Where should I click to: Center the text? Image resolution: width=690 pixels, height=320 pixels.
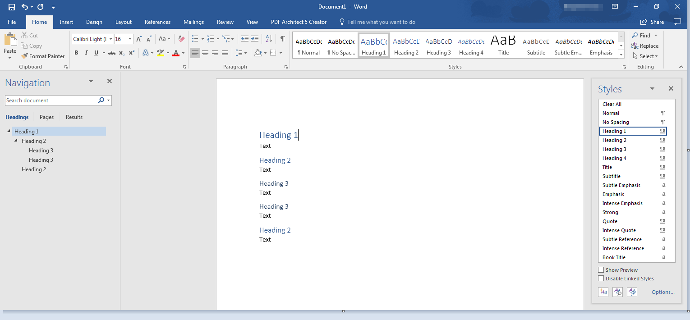tap(205, 53)
